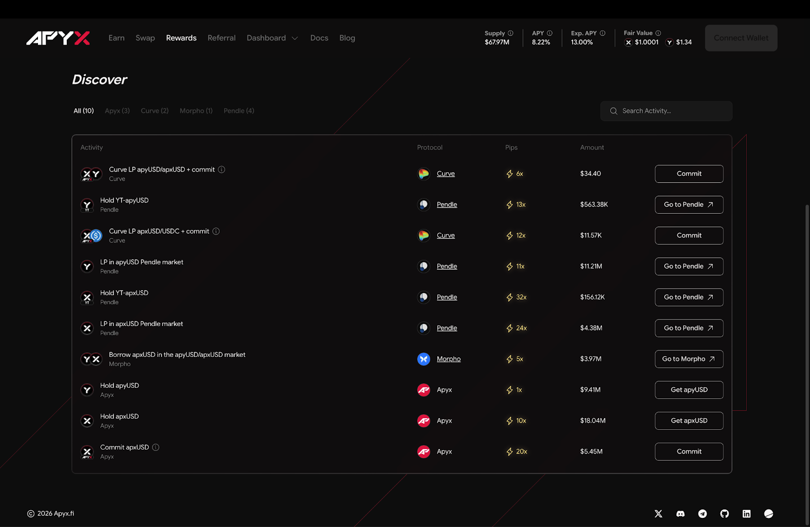Show info for Curve LP apxUSD/USDC + commit

click(x=216, y=231)
